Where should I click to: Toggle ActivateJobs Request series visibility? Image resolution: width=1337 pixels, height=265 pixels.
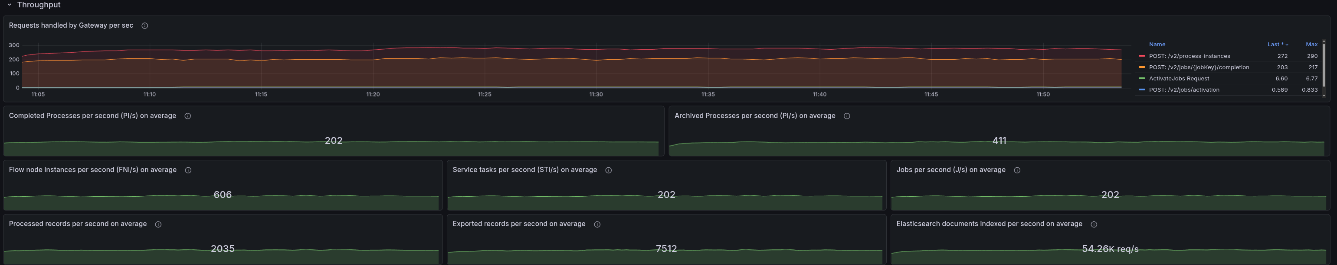(1179, 79)
